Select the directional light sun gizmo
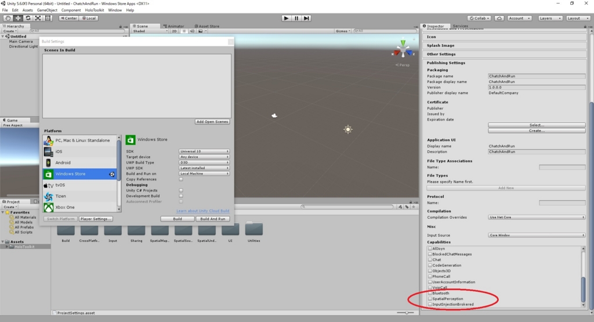Image resolution: width=594 pixels, height=322 pixels. point(348,129)
